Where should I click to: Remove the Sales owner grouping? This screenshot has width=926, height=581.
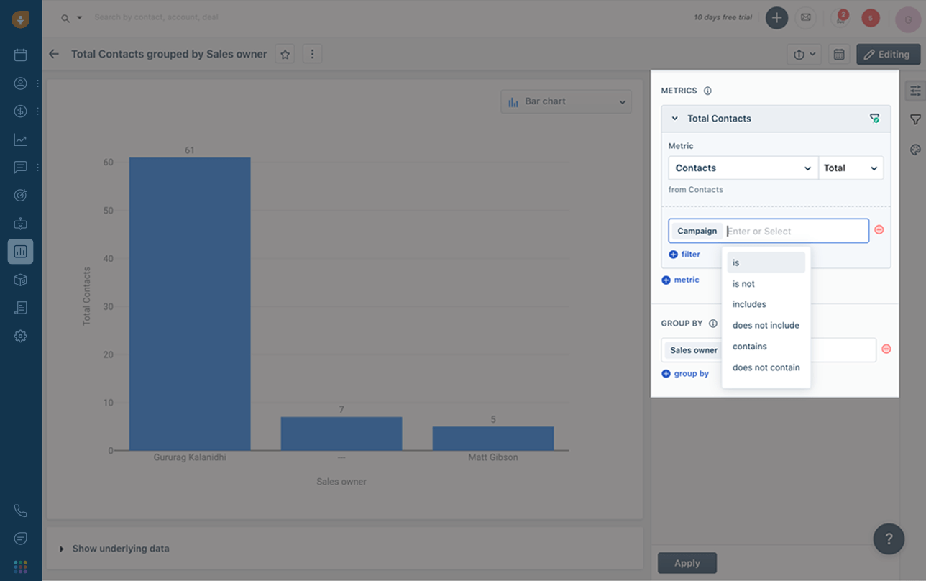coord(886,349)
